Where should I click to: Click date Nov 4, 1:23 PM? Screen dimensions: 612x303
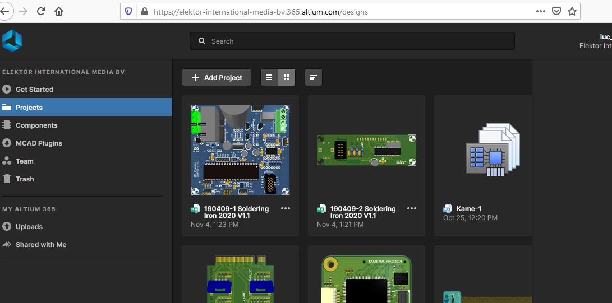click(215, 225)
